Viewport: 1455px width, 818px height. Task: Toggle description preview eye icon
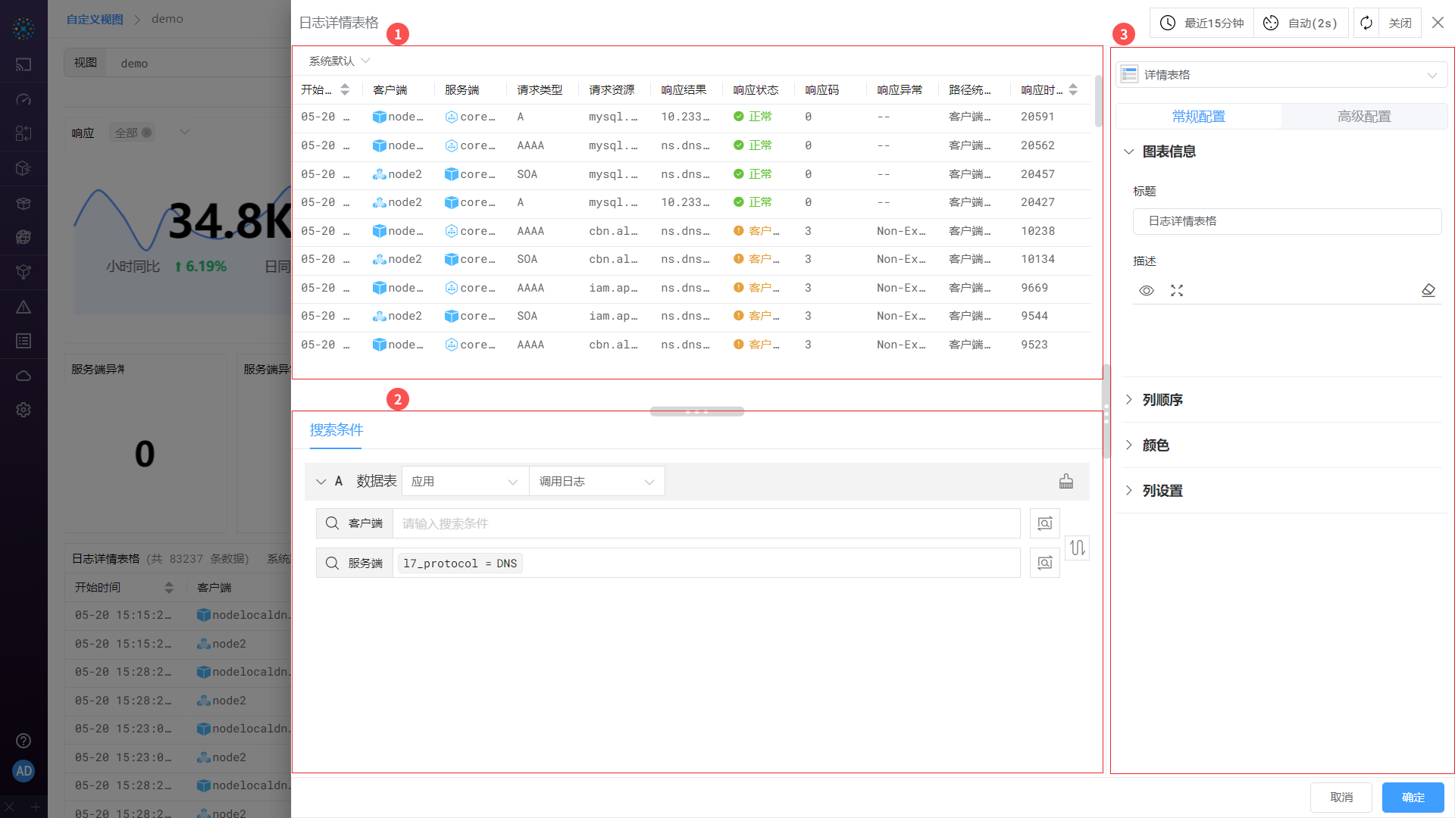point(1147,291)
